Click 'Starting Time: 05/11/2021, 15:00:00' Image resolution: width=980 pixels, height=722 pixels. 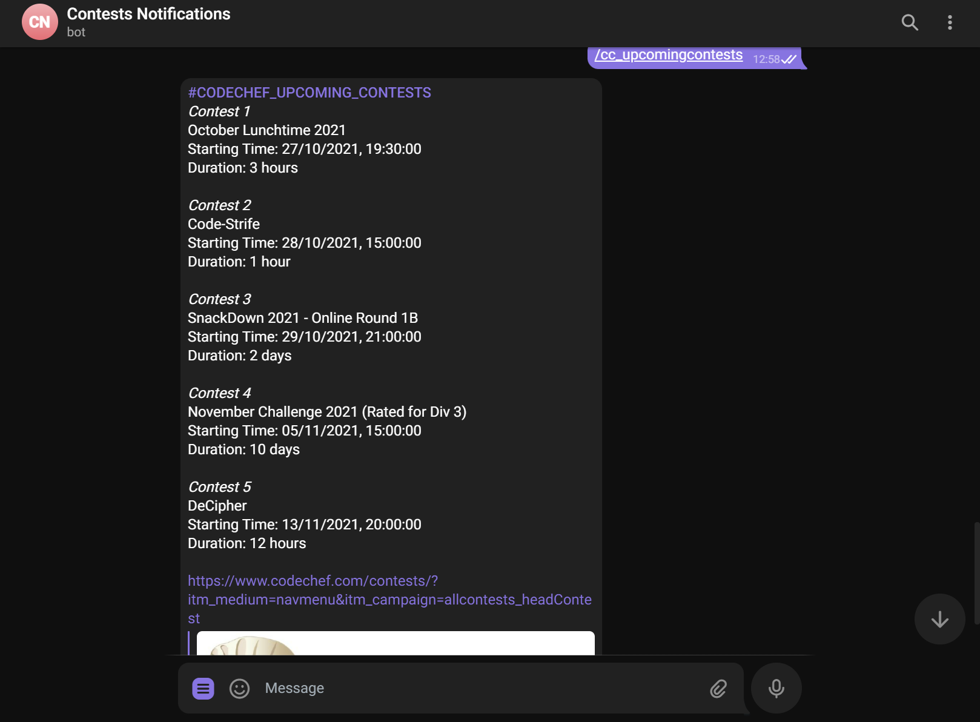point(305,431)
